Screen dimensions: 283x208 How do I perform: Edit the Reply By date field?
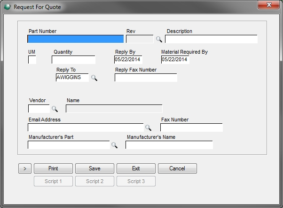128,60
